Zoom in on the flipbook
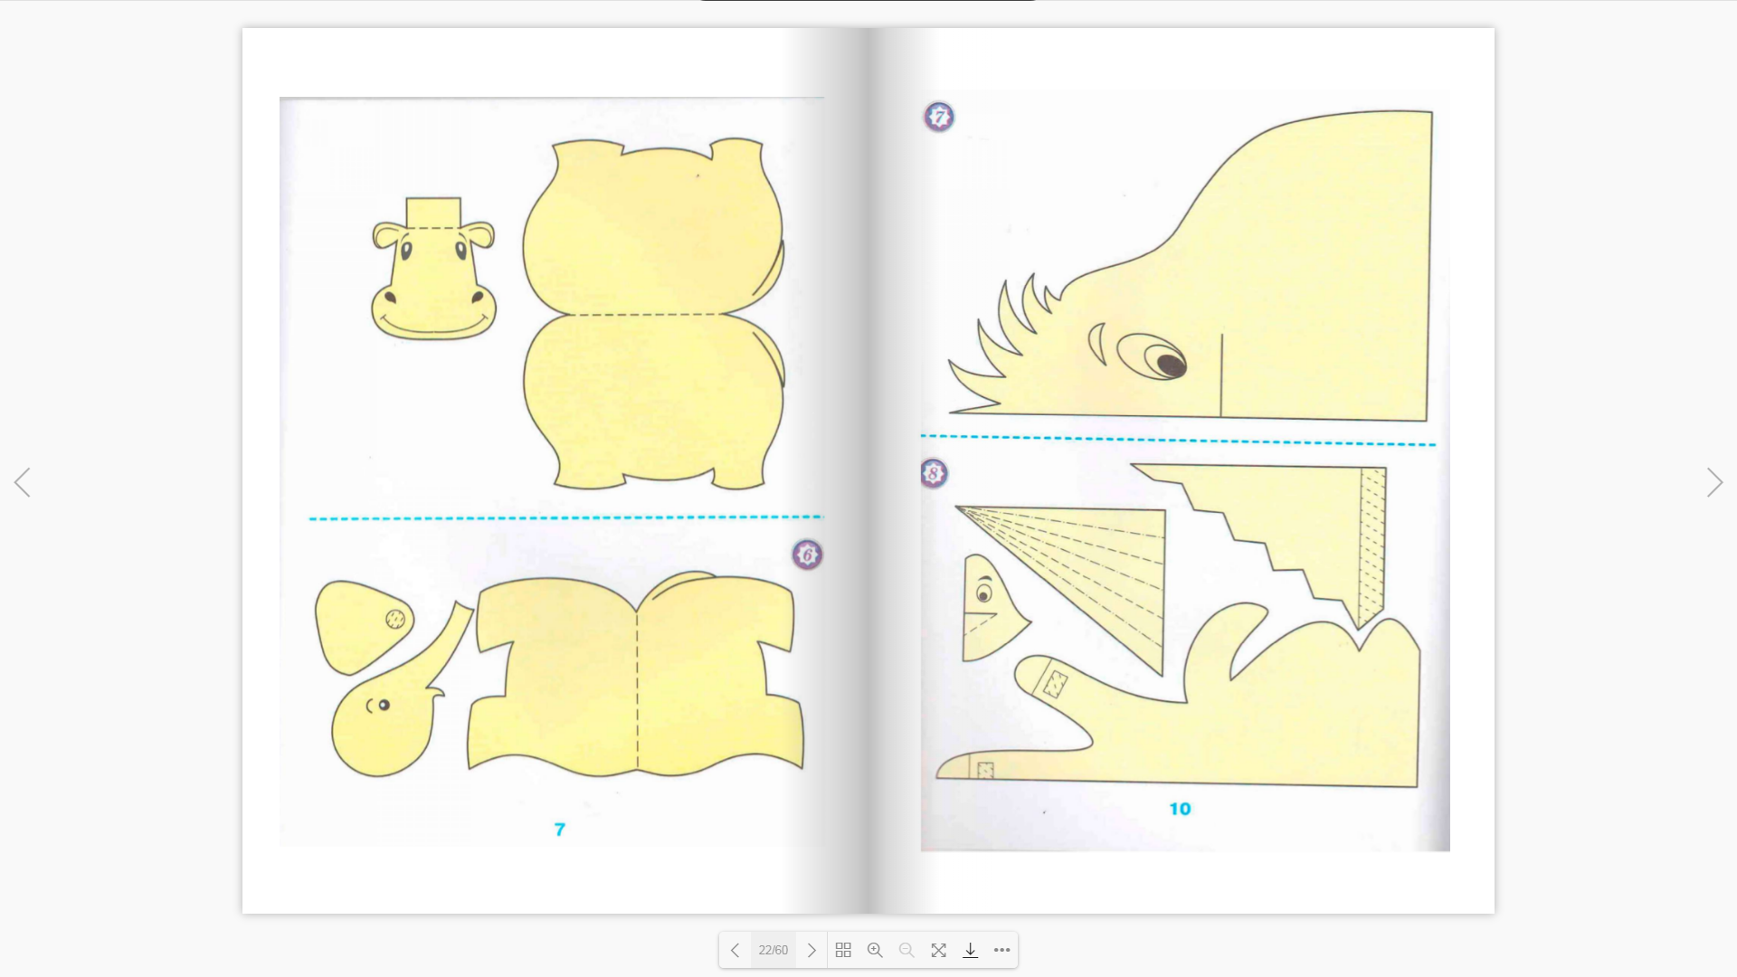The width and height of the screenshot is (1737, 977). (875, 950)
